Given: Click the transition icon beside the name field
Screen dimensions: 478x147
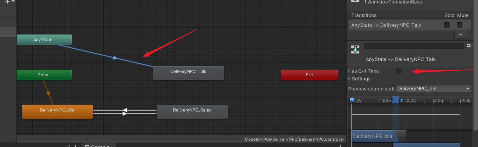Looking at the screenshot, I should point(355,49).
